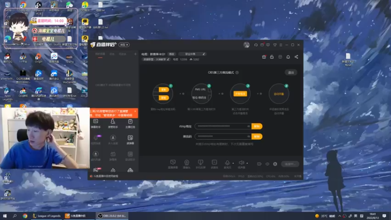Screen dimensions: 391x220
Task: Open the microphone tool with purple badge
Action: (95, 140)
